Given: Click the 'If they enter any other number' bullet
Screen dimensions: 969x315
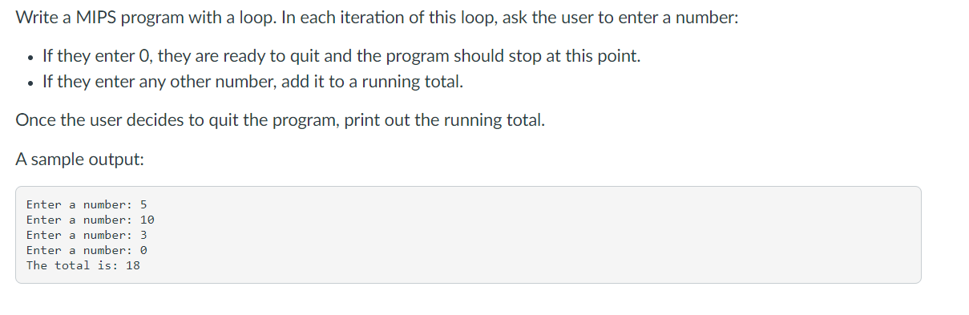Looking at the screenshot, I should (252, 82).
